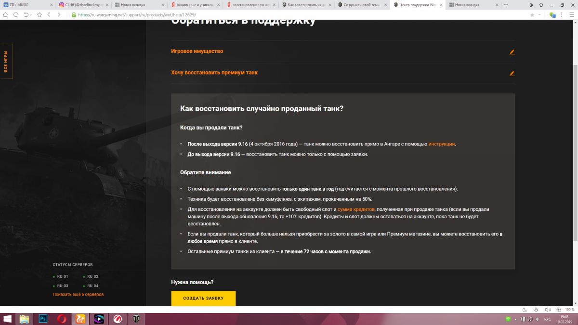
Task: Open the инструкции link
Action: [x=441, y=144]
